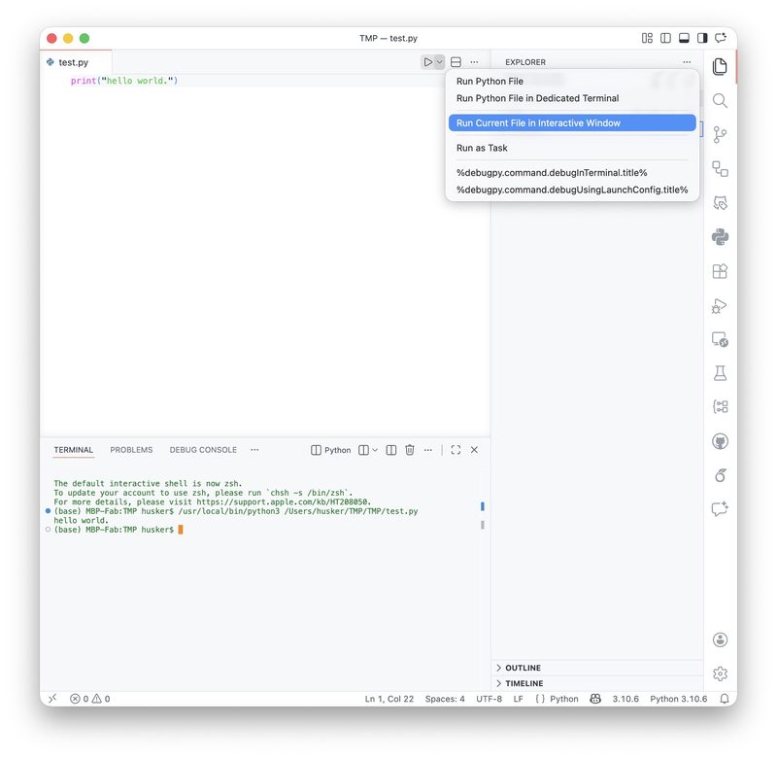Open the Python extension view icon

pos(720,237)
